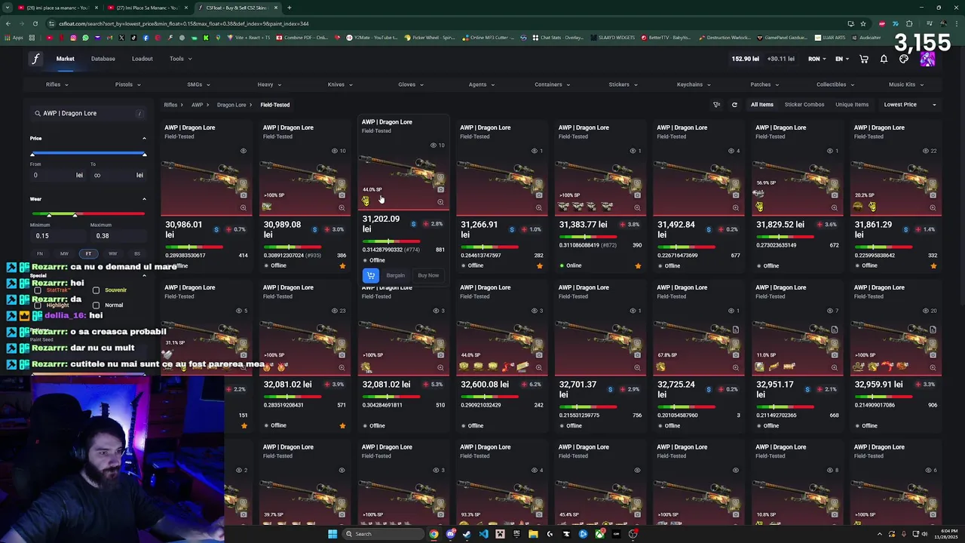Add the 31,202.09 lei listing to cart
This screenshot has height=543, width=965.
point(370,275)
